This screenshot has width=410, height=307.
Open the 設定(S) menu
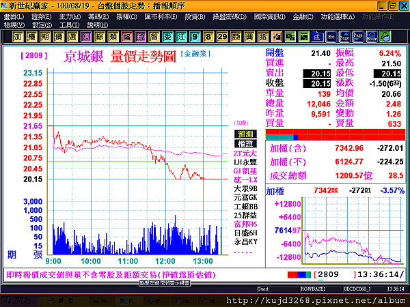tap(42, 25)
